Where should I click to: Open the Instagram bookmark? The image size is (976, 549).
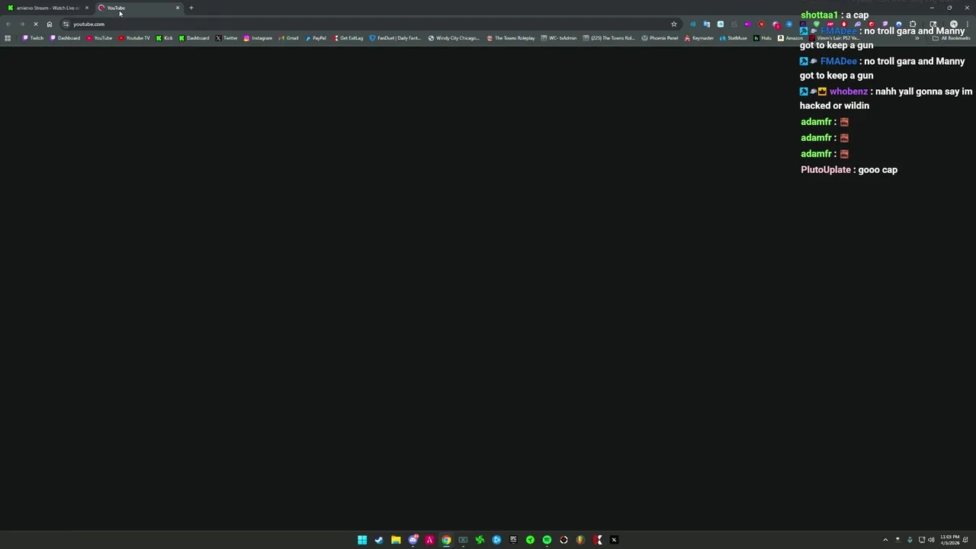(258, 38)
